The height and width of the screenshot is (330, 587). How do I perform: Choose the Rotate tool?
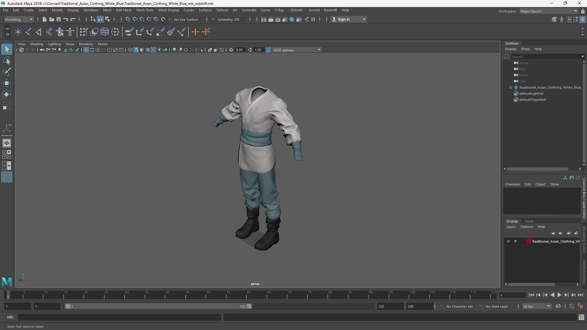click(7, 94)
